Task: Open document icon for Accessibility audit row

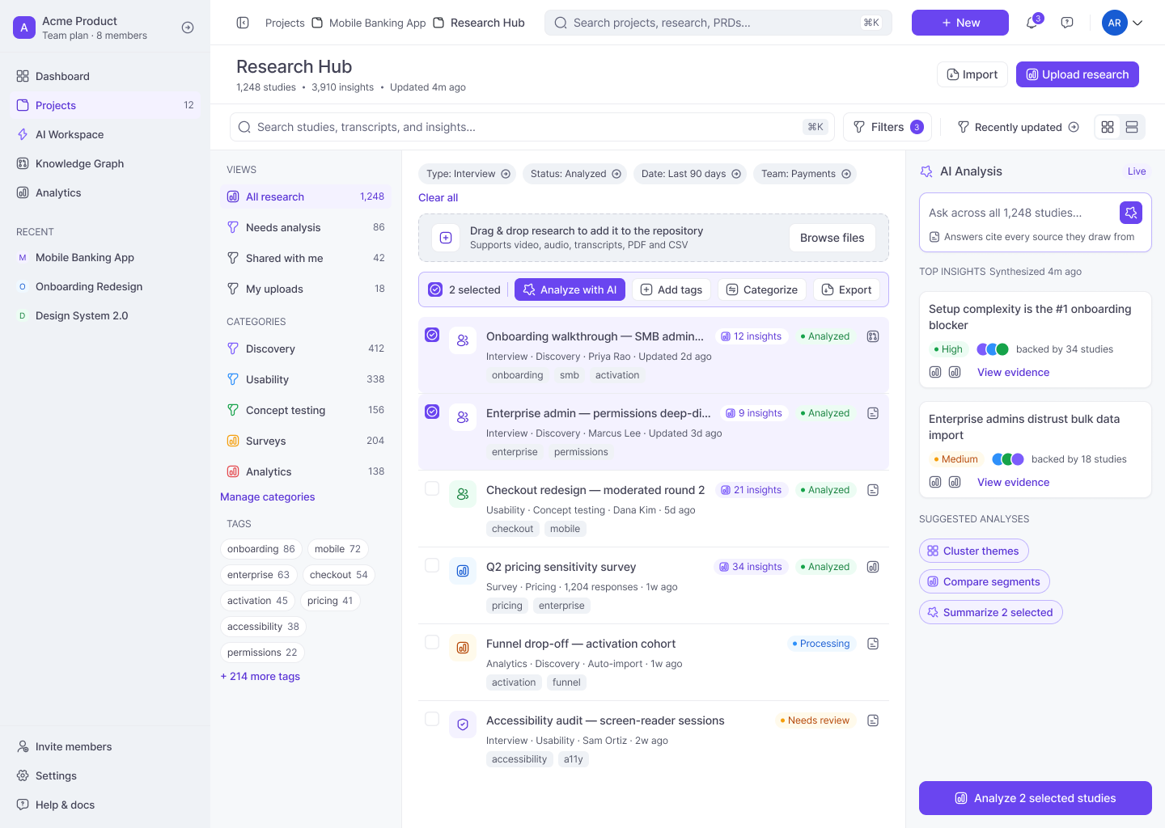Action: point(873,720)
